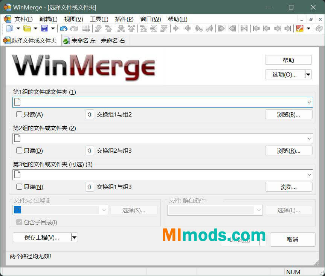Image resolution: width=325 pixels, height=276 pixels.
Task: Click the grayed Redo arrow icon
Action: coord(74,28)
